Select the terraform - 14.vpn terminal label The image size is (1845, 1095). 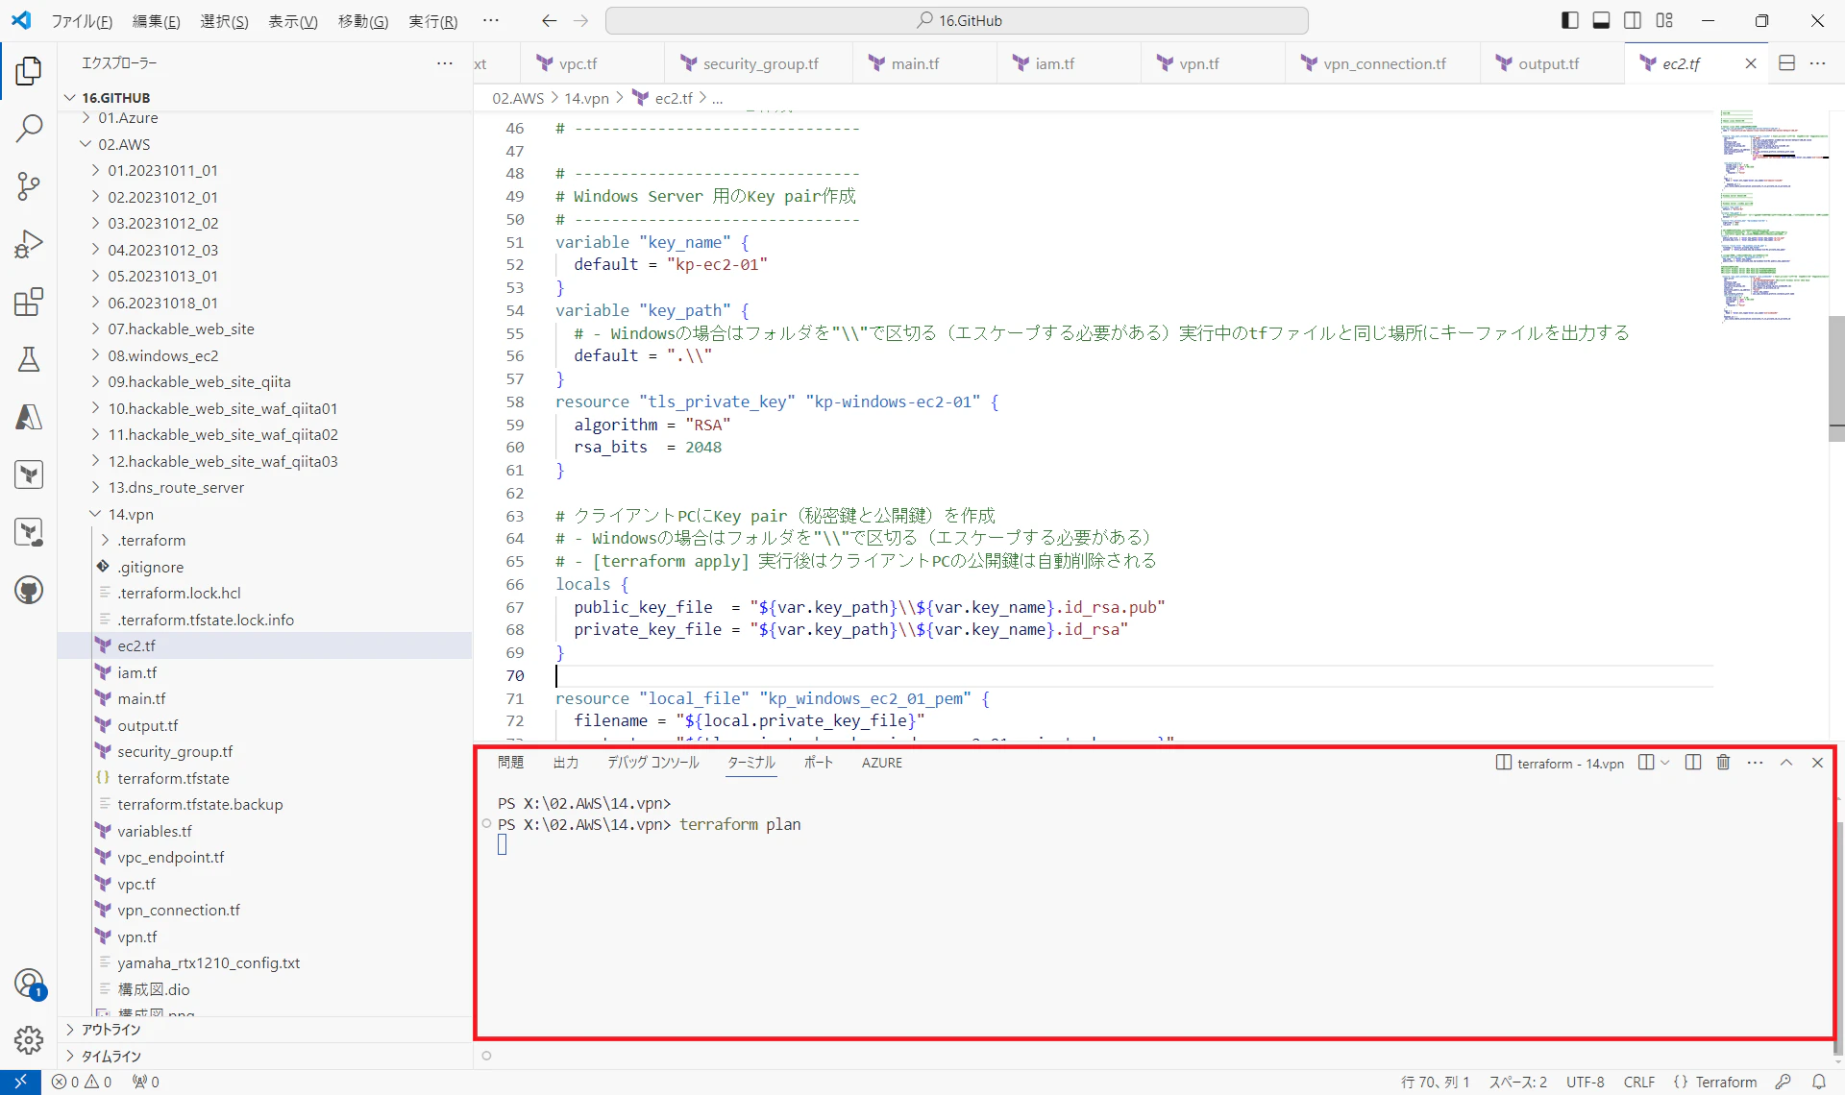pyautogui.click(x=1560, y=763)
